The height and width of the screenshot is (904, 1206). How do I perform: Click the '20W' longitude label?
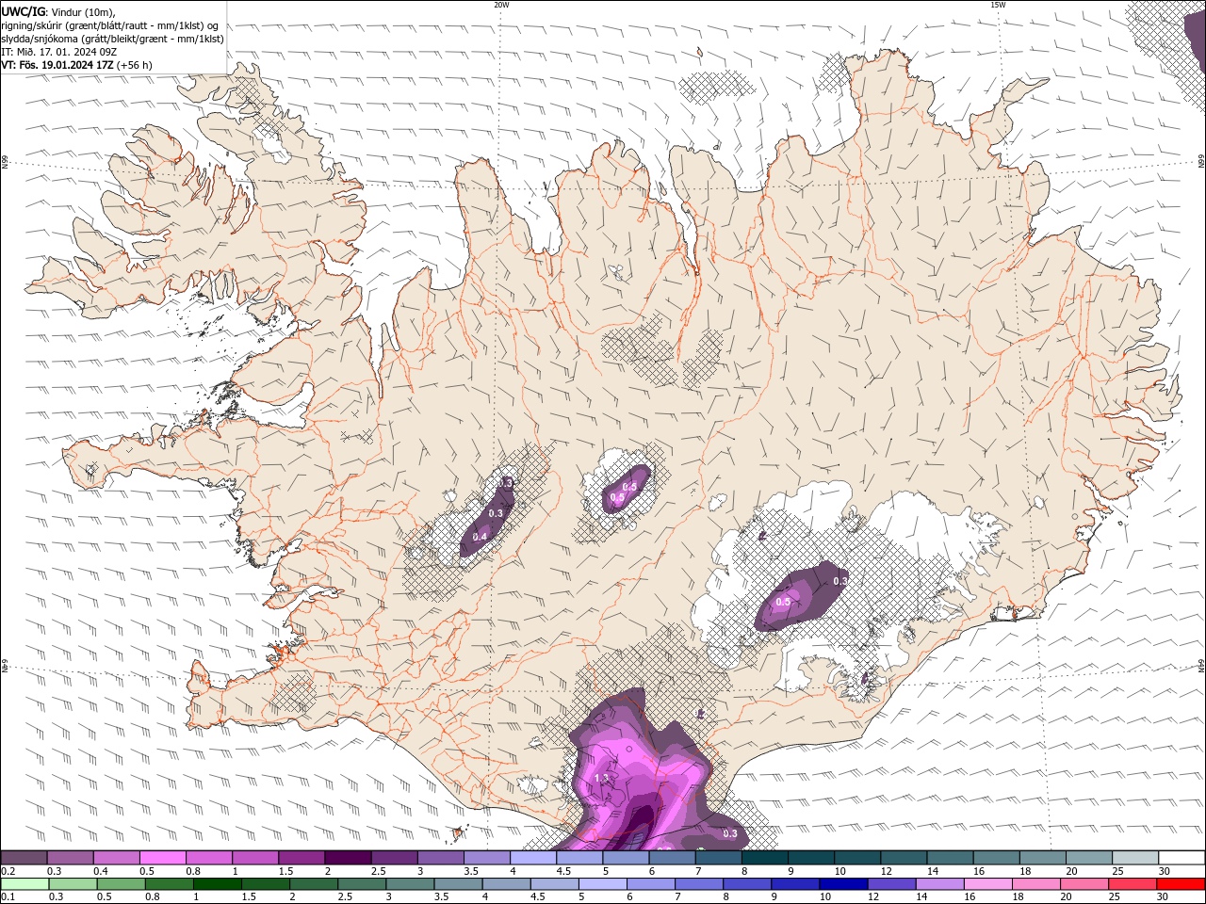(x=502, y=5)
